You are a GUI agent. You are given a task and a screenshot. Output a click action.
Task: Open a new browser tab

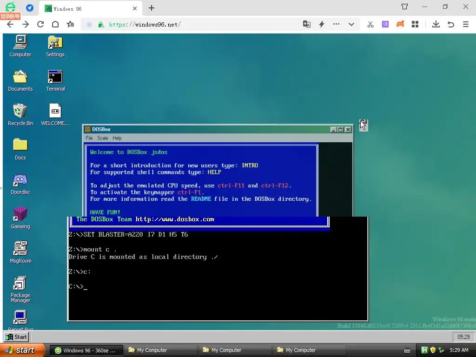[x=152, y=8]
